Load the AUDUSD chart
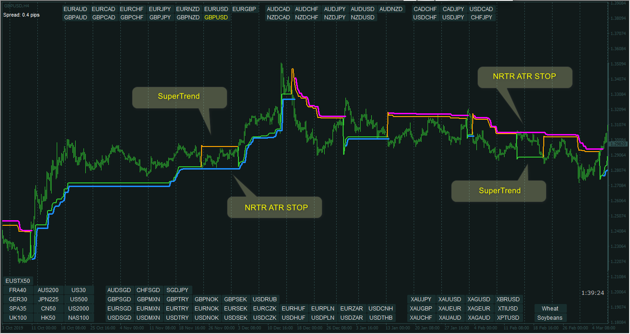 363,9
